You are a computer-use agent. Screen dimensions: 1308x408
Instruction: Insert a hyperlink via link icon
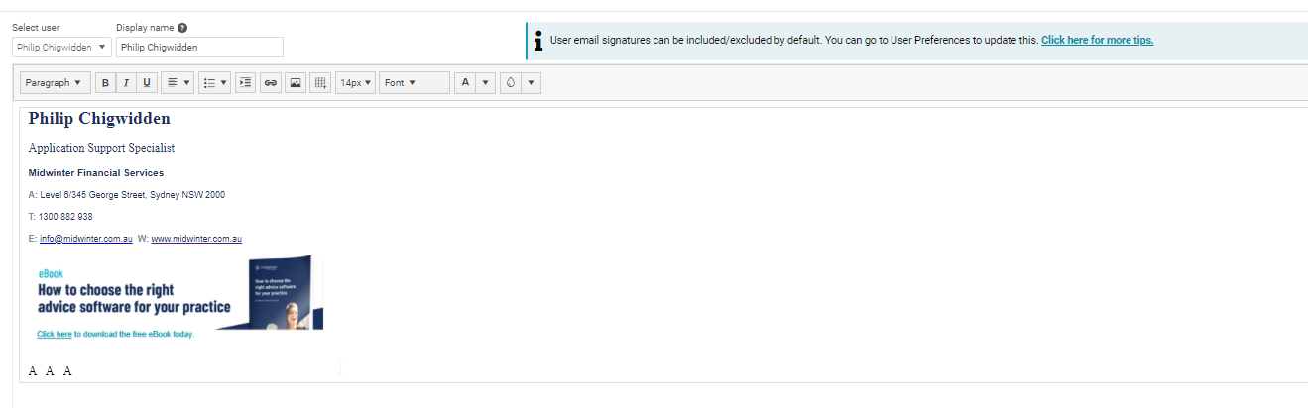[270, 83]
